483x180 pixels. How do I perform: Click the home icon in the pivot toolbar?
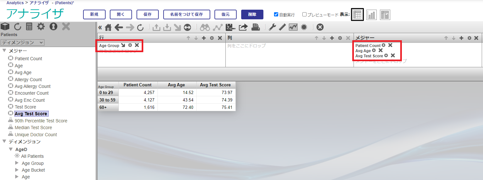(x=108, y=27)
